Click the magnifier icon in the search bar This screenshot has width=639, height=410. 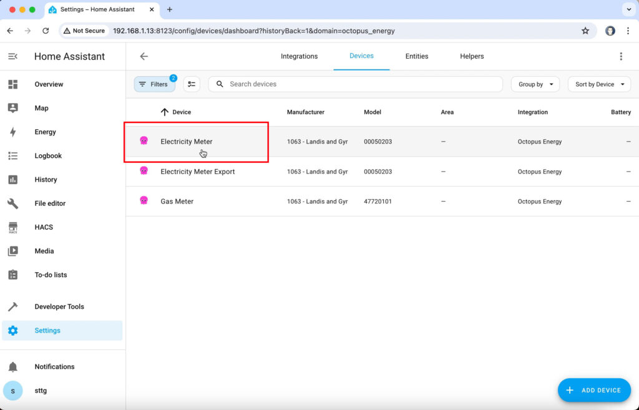220,84
